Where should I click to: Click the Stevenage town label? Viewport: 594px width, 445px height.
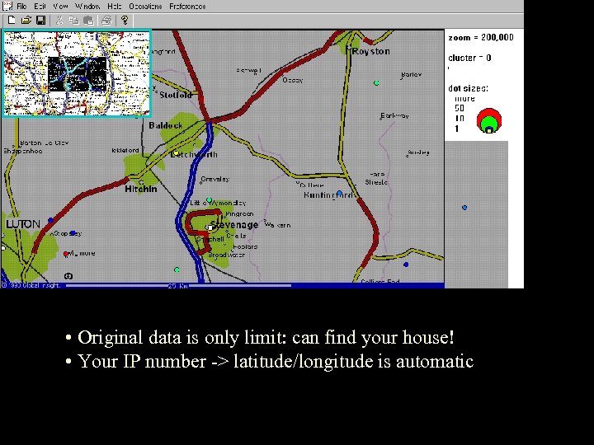[x=234, y=225]
